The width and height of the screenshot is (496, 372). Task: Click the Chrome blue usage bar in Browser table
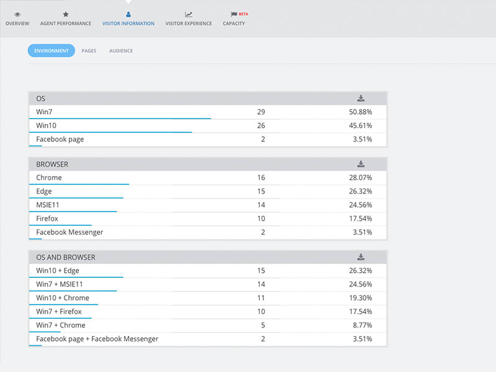(x=79, y=184)
